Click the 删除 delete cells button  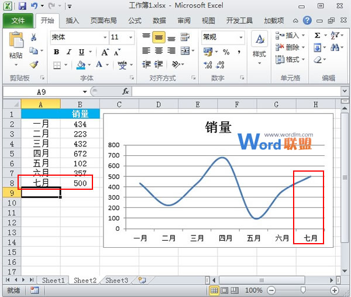tap(291, 47)
